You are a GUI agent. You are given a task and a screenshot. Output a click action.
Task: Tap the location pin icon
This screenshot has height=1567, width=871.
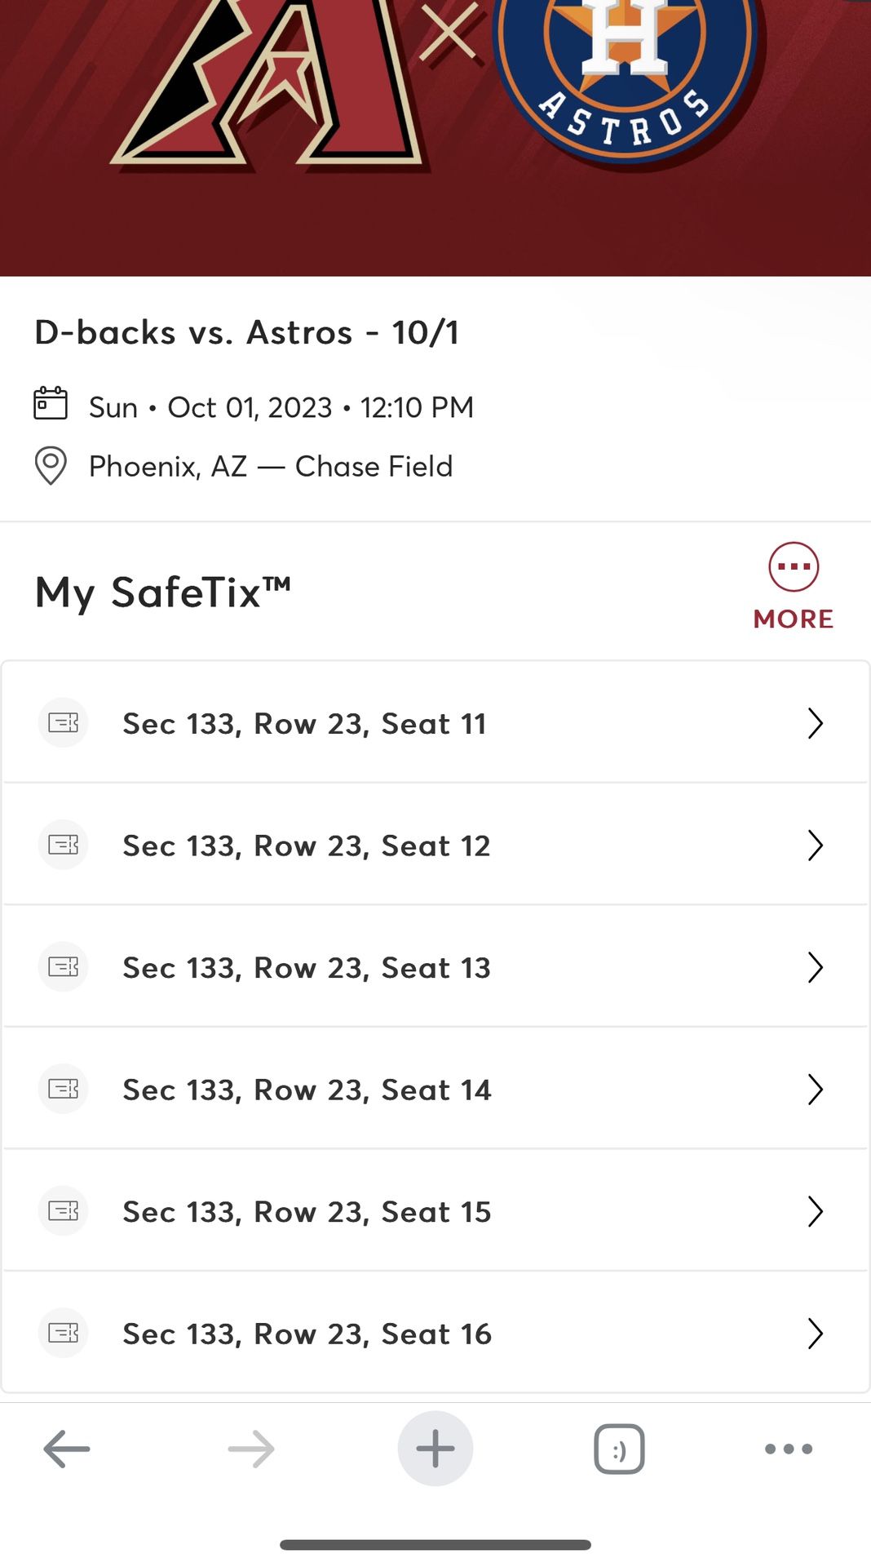point(51,466)
